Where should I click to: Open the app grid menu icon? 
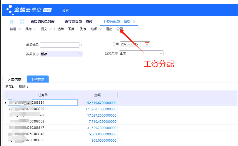(22, 22)
